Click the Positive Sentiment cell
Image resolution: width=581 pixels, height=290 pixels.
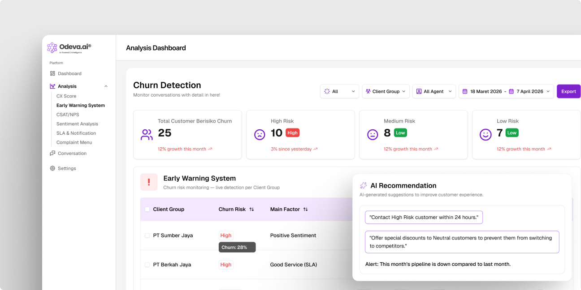[x=293, y=235]
